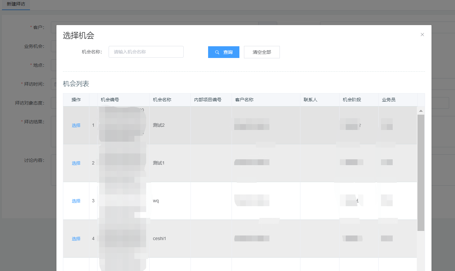Click the vertical scrollbar thumb in 机会列表

421,172
